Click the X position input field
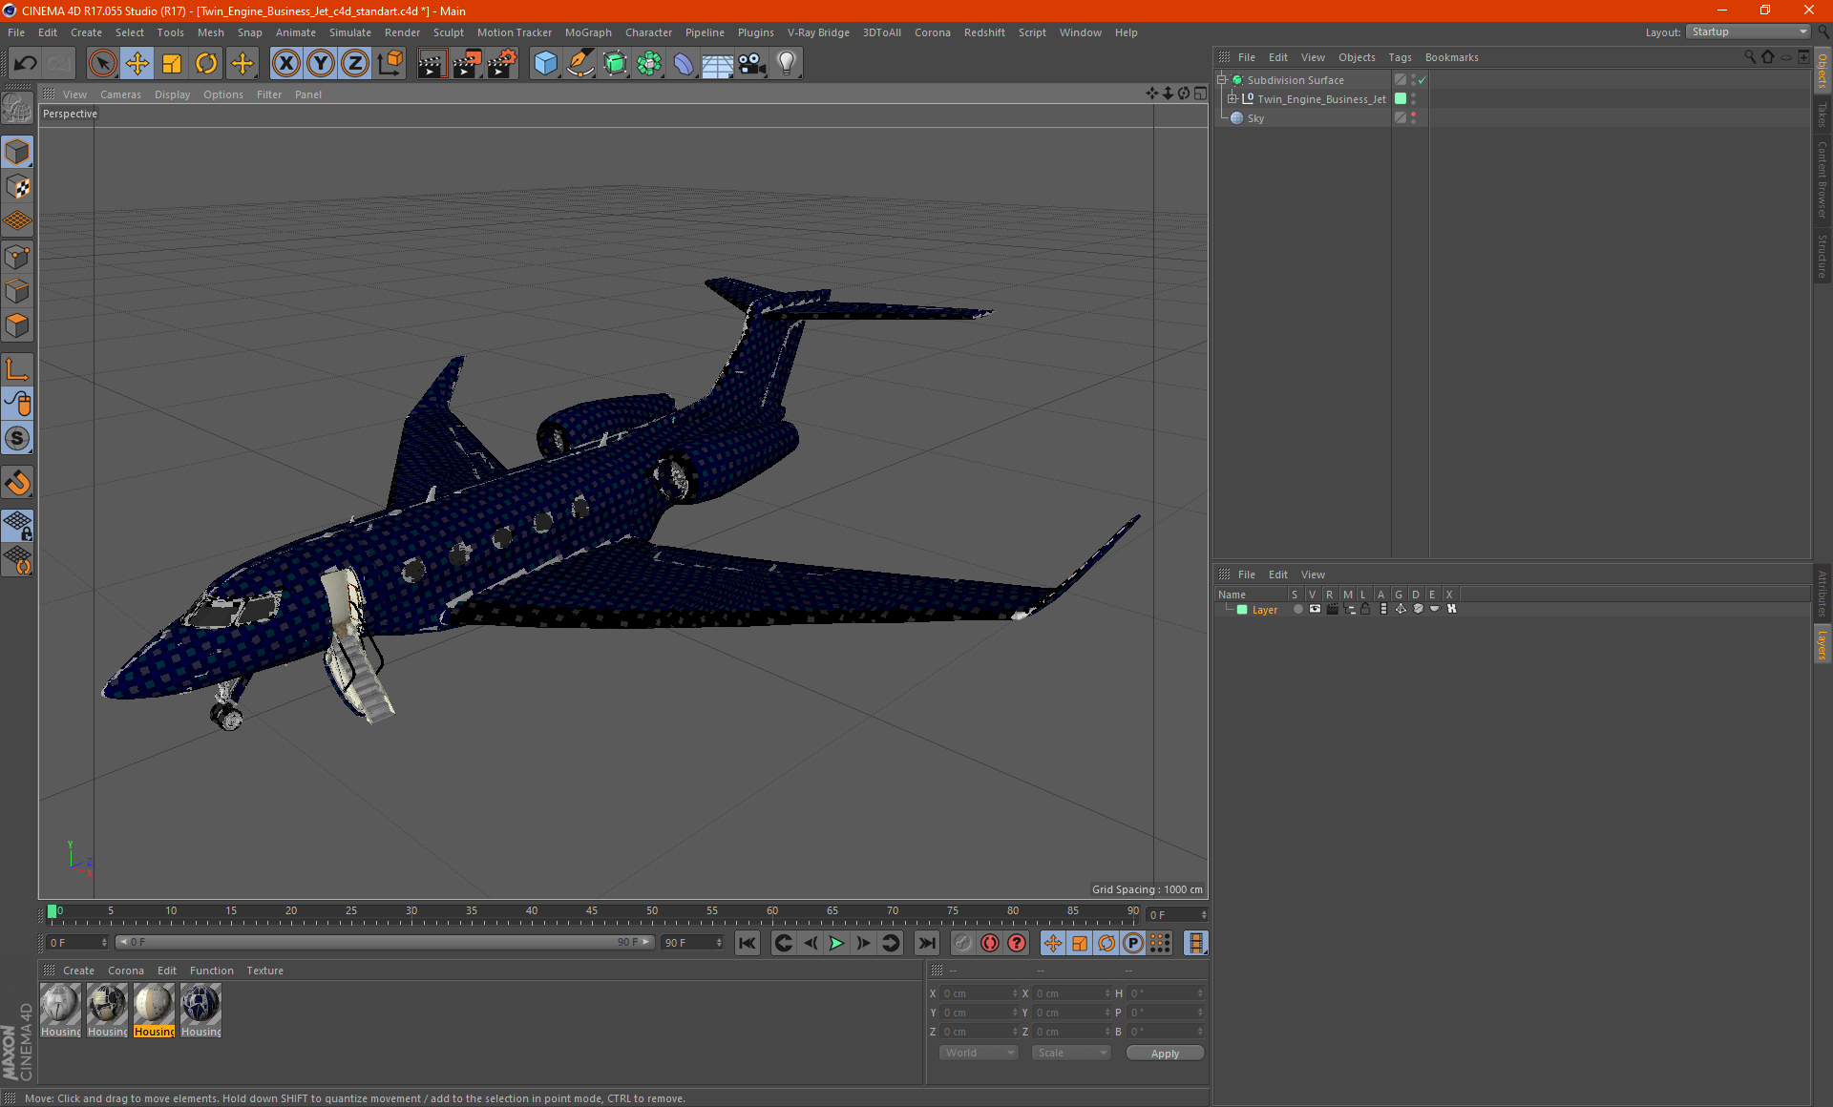Image resolution: width=1833 pixels, height=1107 pixels. [x=979, y=993]
